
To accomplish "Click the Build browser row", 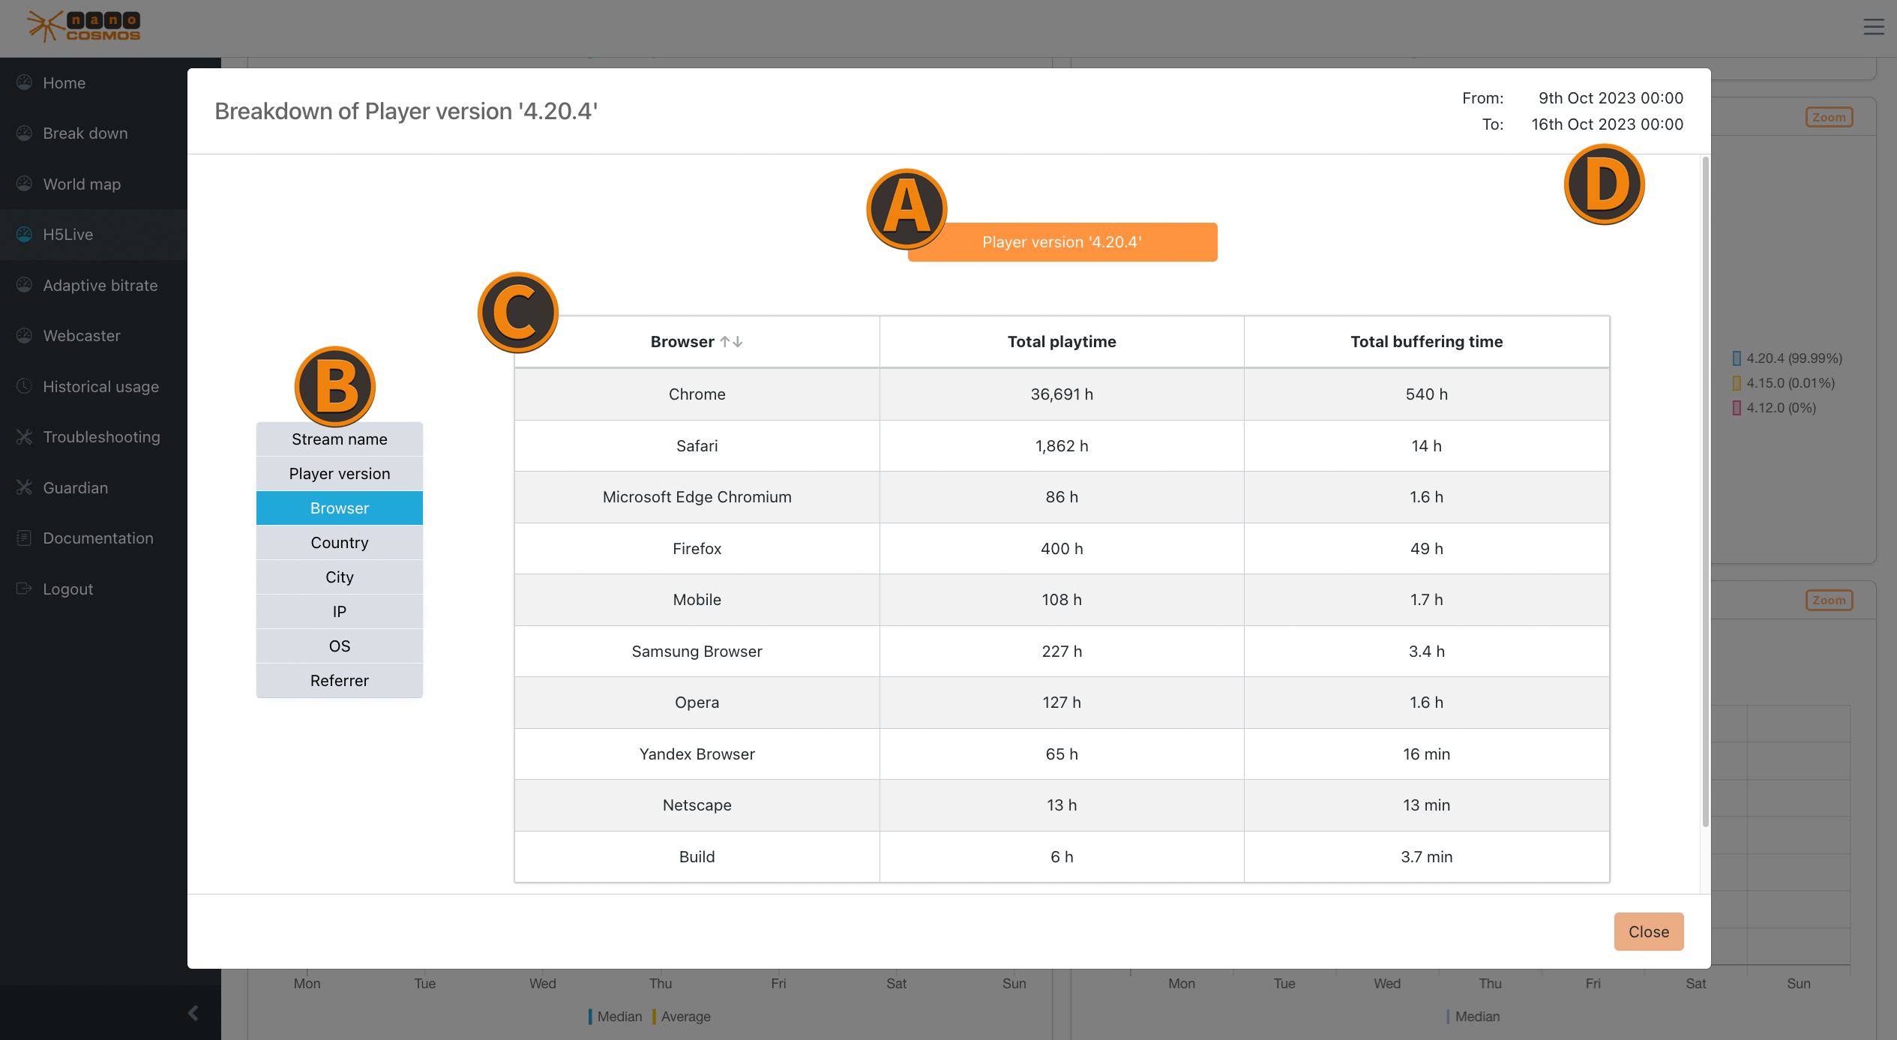I will tap(1062, 857).
